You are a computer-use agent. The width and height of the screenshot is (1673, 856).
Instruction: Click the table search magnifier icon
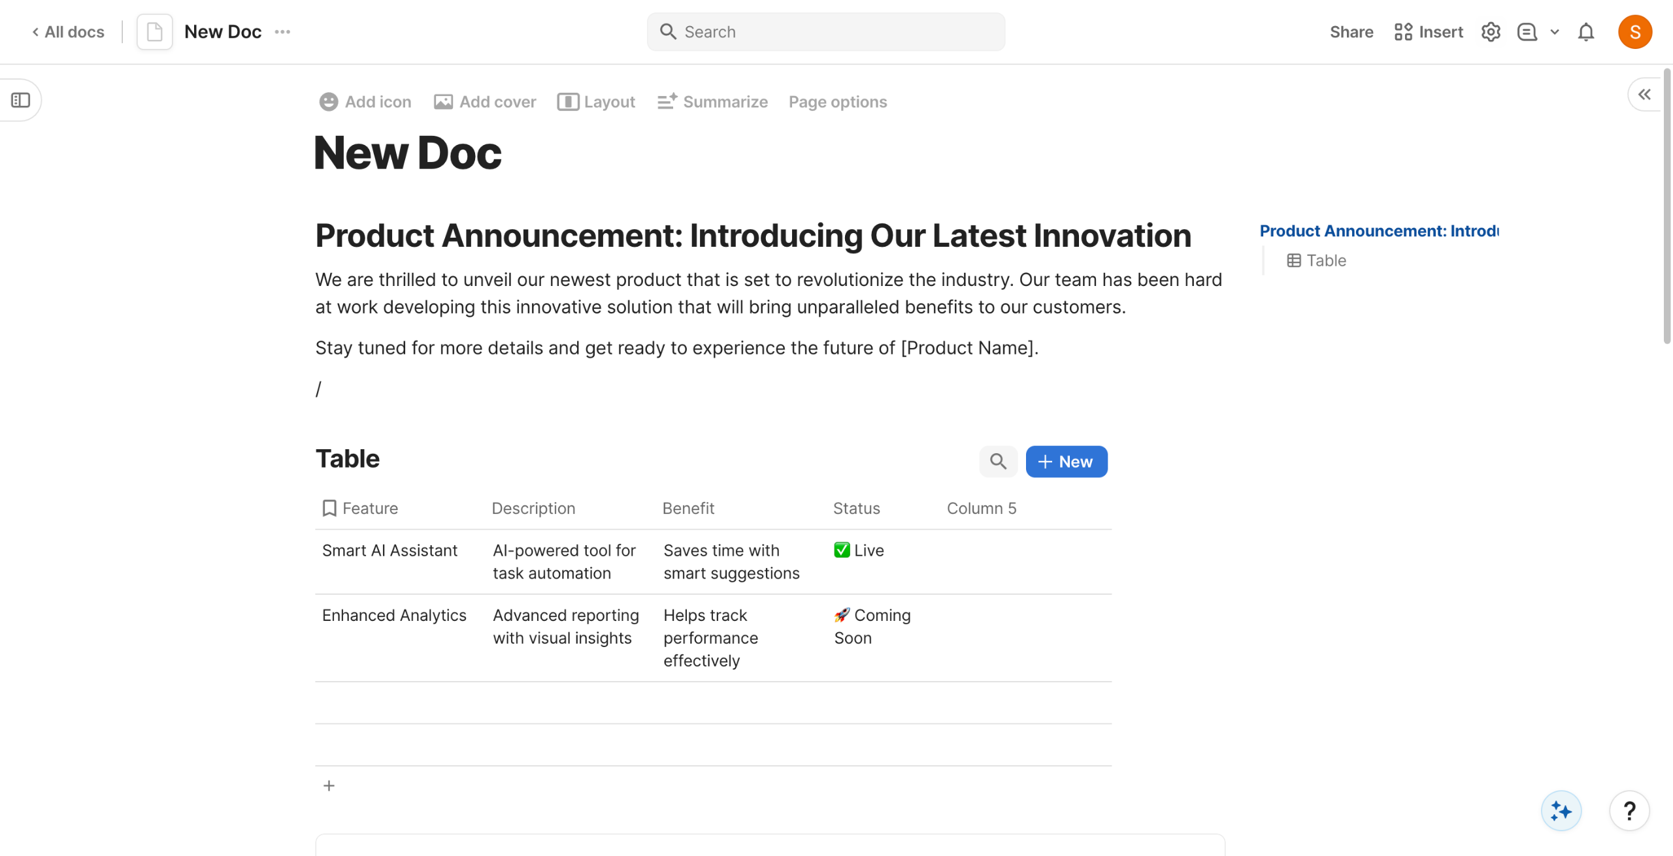tap(997, 462)
